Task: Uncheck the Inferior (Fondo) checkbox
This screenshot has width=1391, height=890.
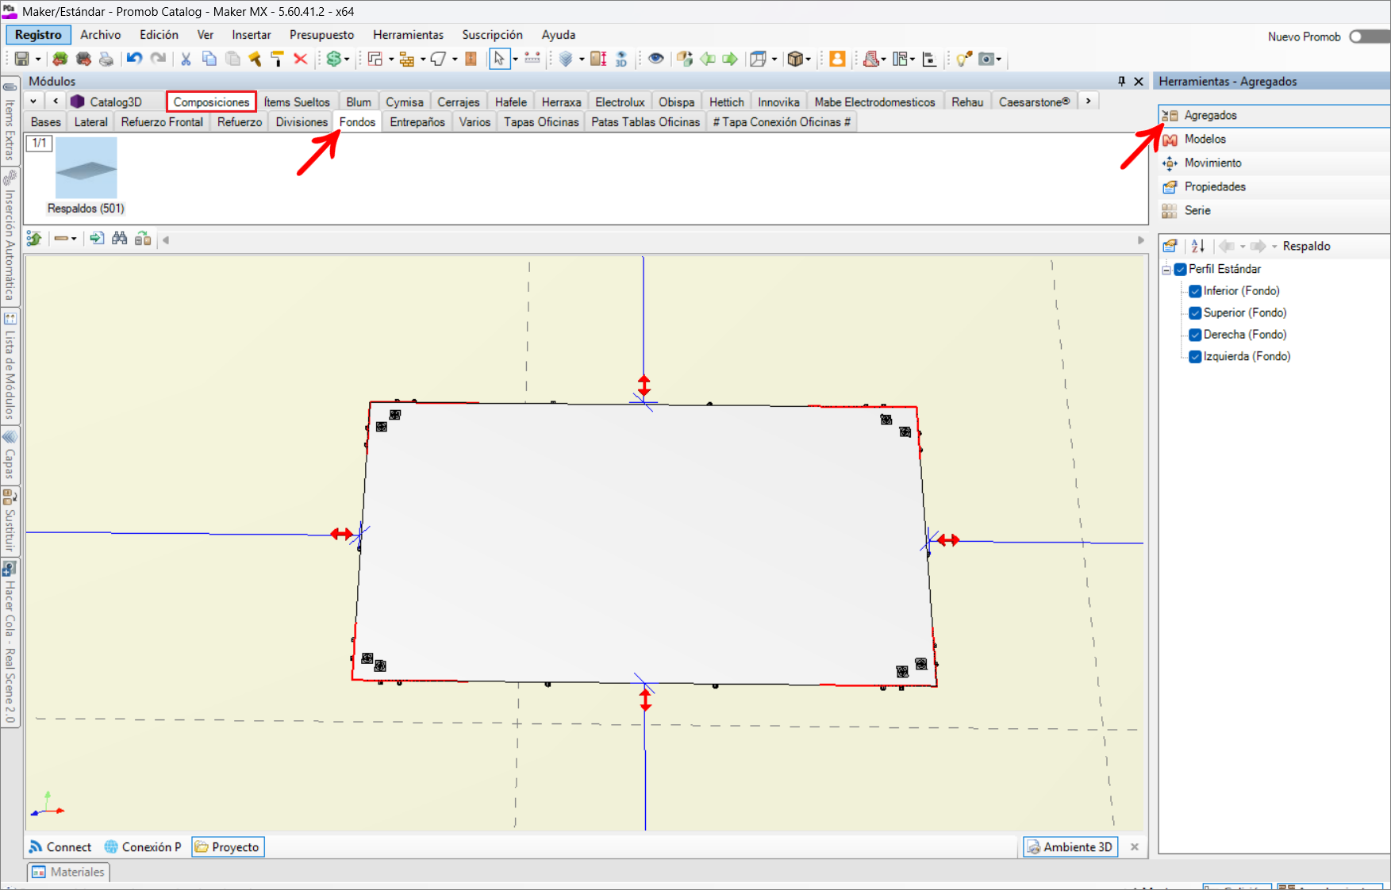Action: 1195,291
